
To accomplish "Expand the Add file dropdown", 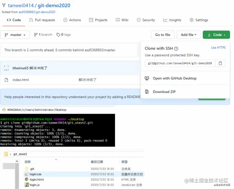I will 188,35.
